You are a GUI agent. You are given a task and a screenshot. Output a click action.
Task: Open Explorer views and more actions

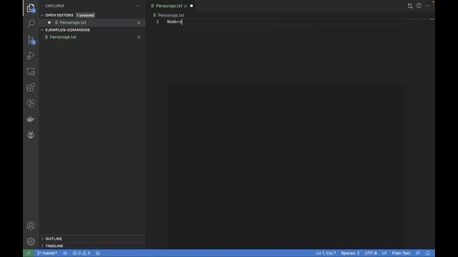pos(137,6)
